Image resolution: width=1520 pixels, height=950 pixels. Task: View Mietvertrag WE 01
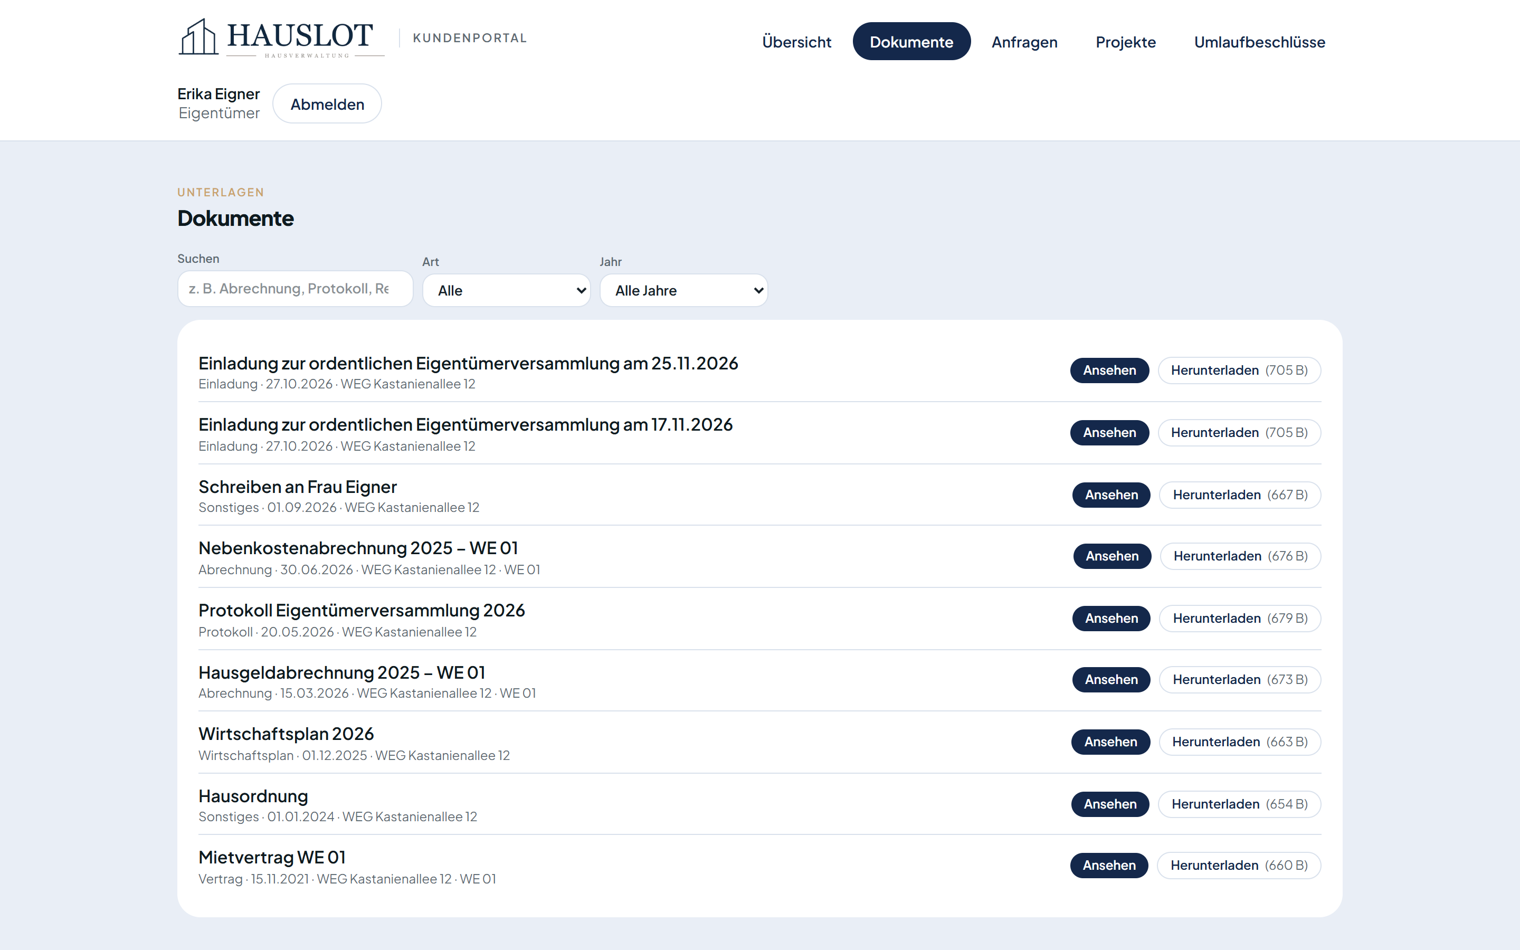pos(1108,865)
